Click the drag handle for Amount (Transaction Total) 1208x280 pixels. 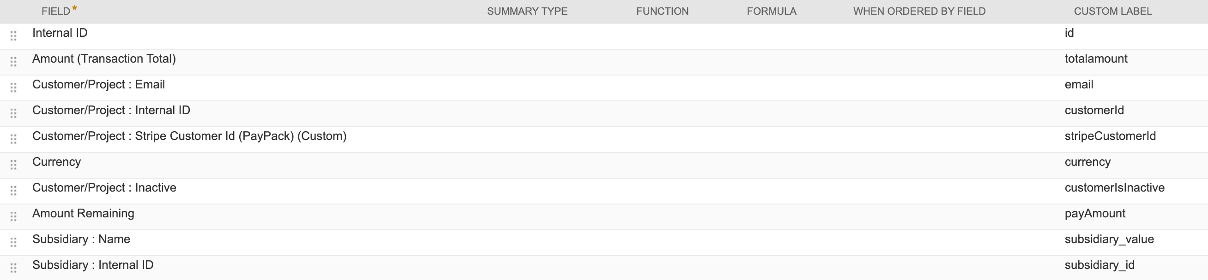[12, 61]
